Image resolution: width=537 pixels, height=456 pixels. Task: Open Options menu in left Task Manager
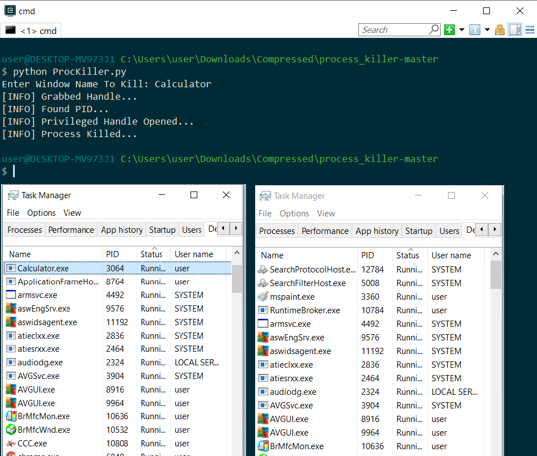(x=41, y=213)
